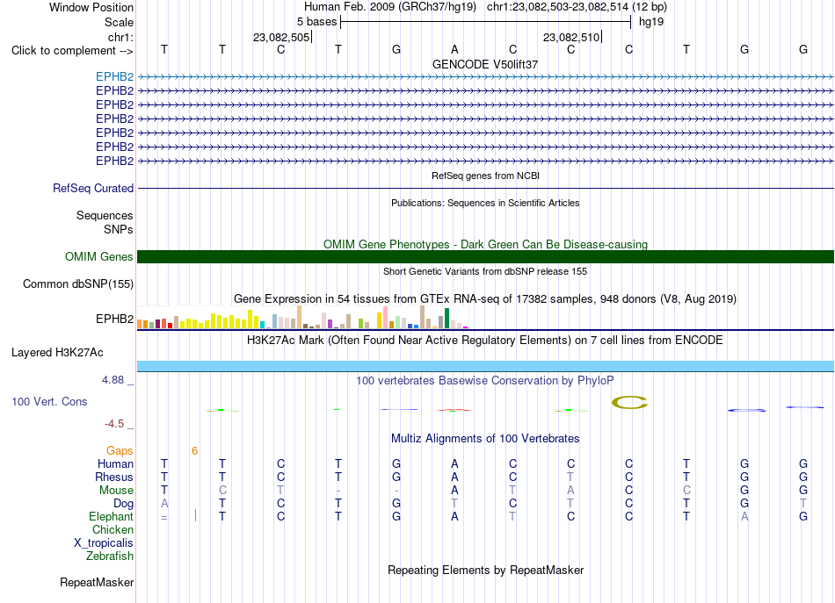This screenshot has width=835, height=603.
Task: Click the GENCODE V50lift37 track title
Action: 485,64
